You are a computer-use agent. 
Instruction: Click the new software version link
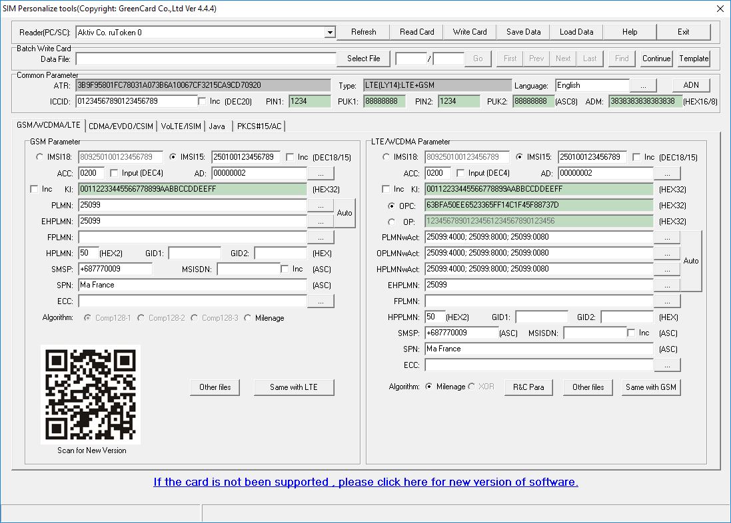365,482
